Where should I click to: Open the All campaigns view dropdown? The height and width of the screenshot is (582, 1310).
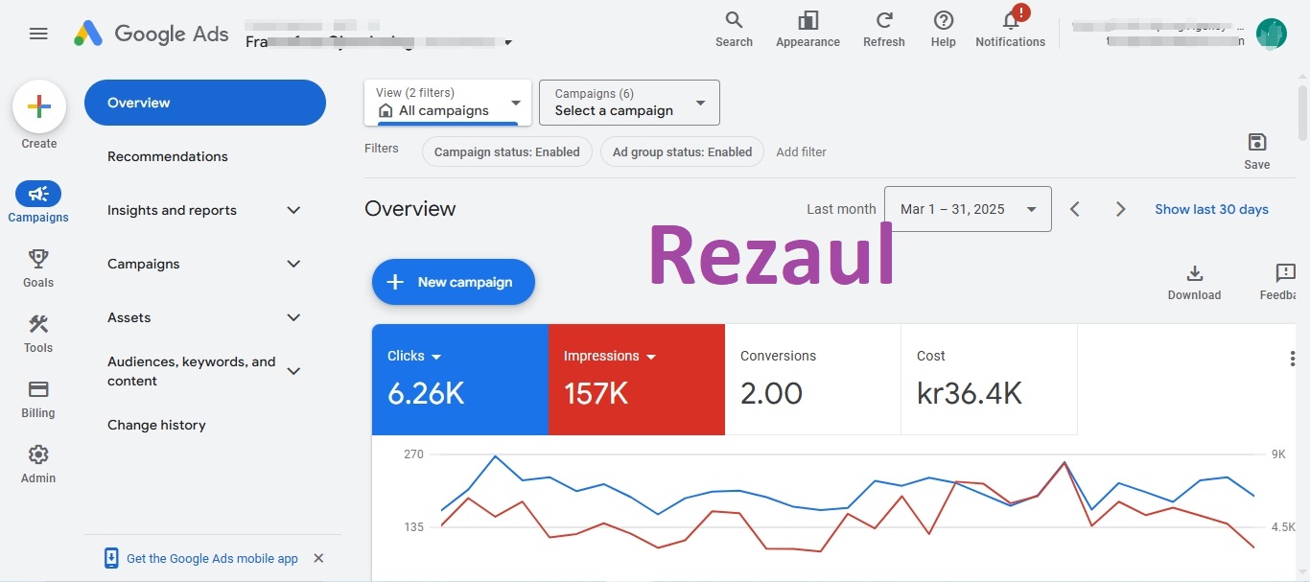point(448,103)
